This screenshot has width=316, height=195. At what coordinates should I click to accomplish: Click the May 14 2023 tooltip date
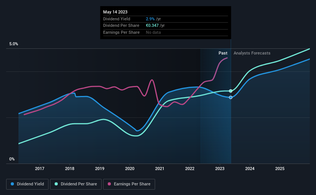point(115,12)
